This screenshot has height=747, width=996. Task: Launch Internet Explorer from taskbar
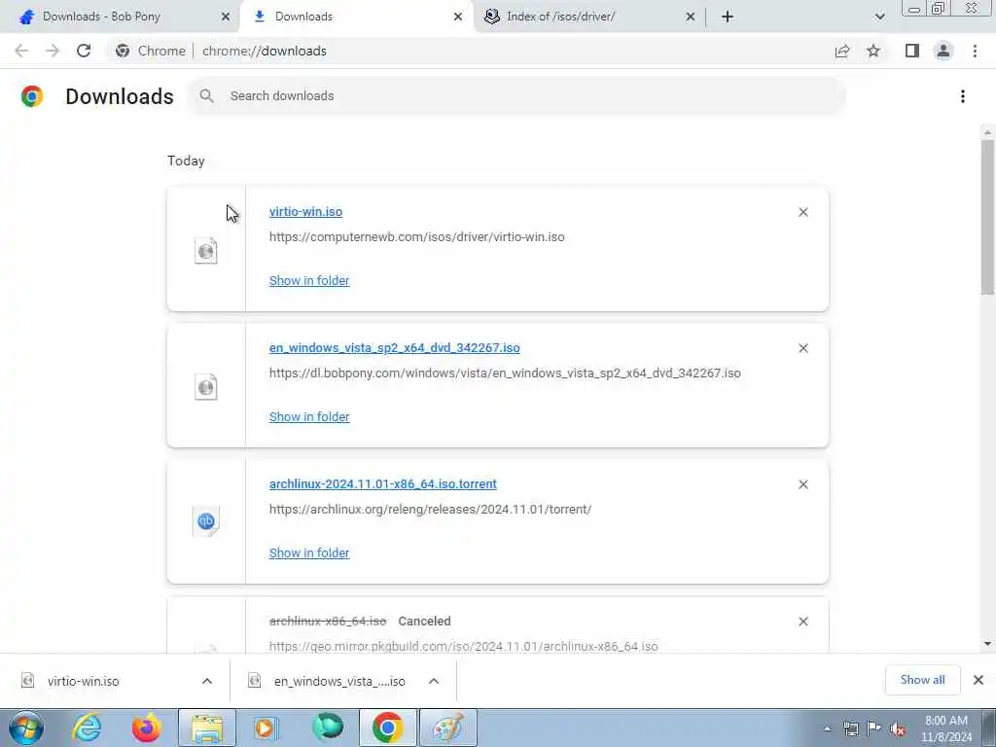tap(87, 728)
